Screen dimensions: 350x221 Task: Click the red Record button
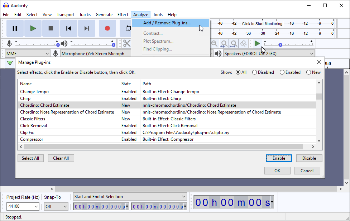point(107,28)
